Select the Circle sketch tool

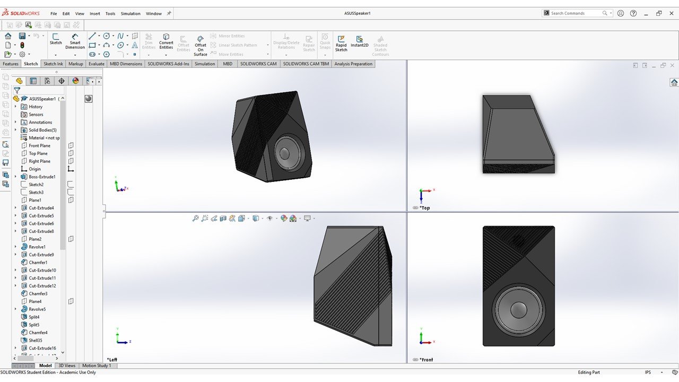(107, 36)
